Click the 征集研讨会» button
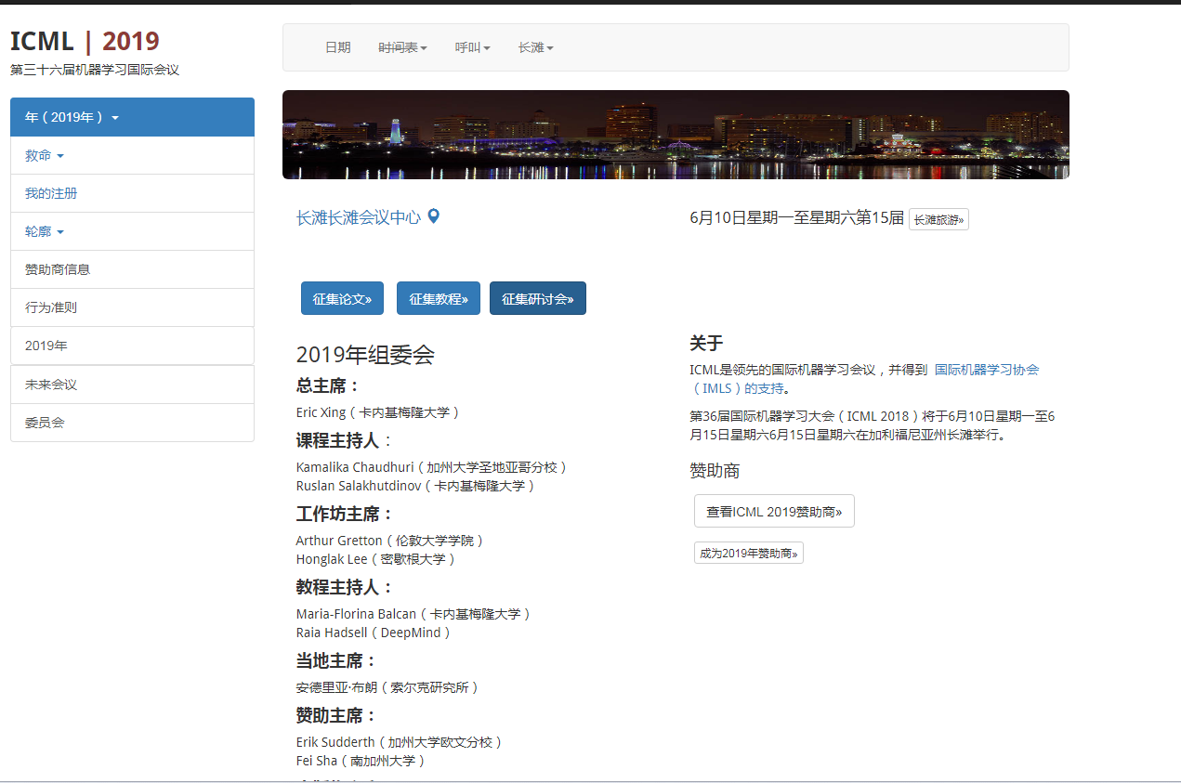Image resolution: width=1181 pixels, height=783 pixels. tap(538, 298)
